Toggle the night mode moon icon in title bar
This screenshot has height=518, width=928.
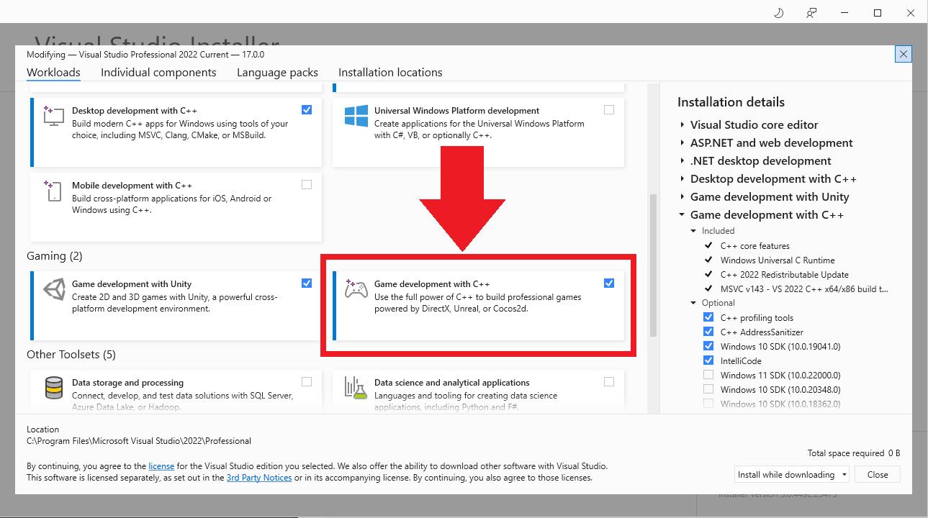pos(779,13)
